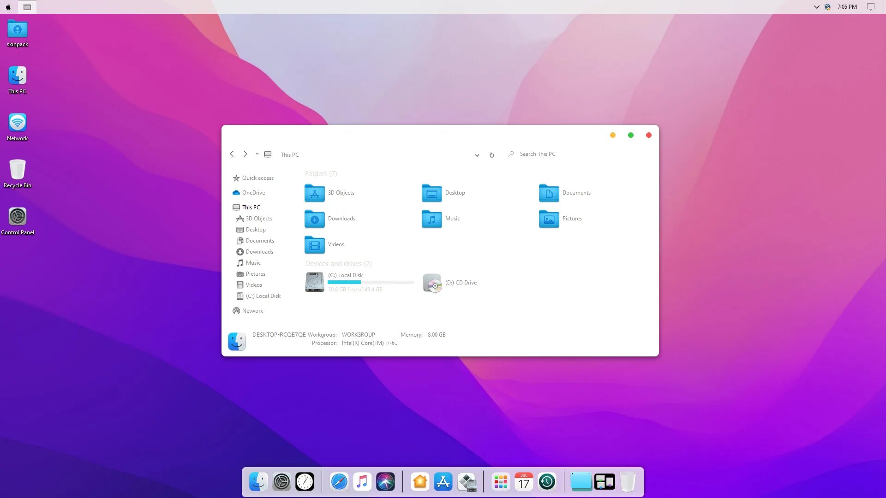Click the Apple menu icon
The image size is (886, 498).
click(8, 7)
